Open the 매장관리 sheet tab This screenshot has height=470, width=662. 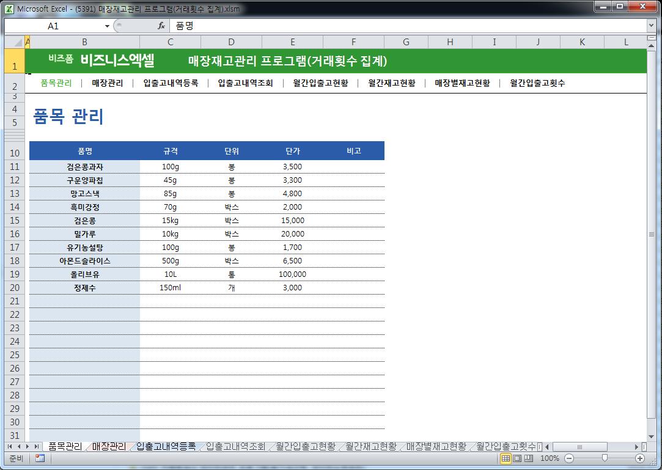point(109,447)
